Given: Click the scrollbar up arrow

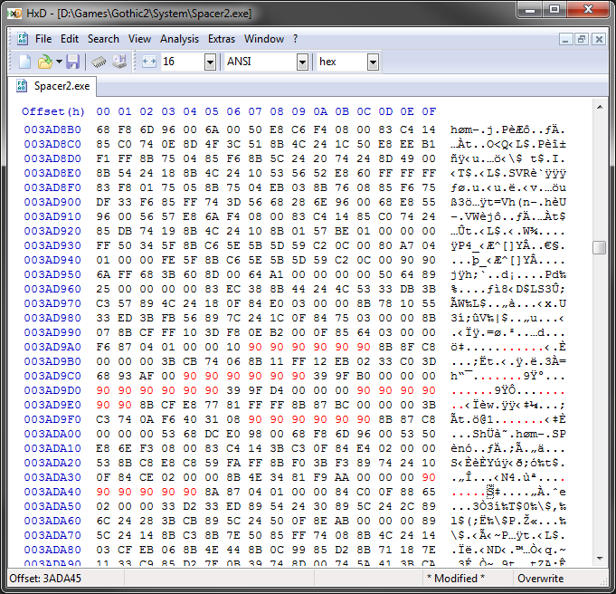Looking at the screenshot, I should pos(600,107).
